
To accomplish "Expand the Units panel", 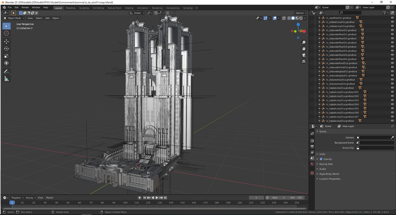I will point(322,154).
